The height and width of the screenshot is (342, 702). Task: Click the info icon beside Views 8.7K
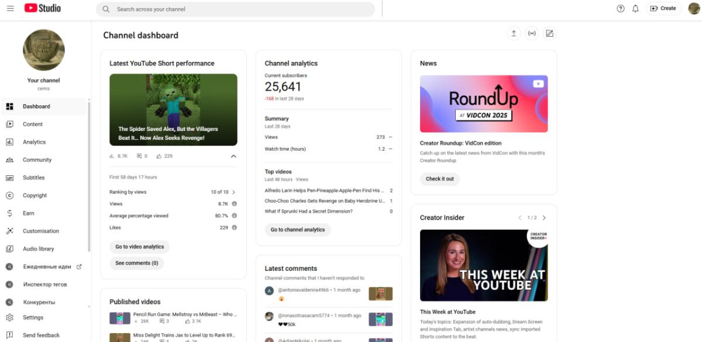tap(234, 204)
